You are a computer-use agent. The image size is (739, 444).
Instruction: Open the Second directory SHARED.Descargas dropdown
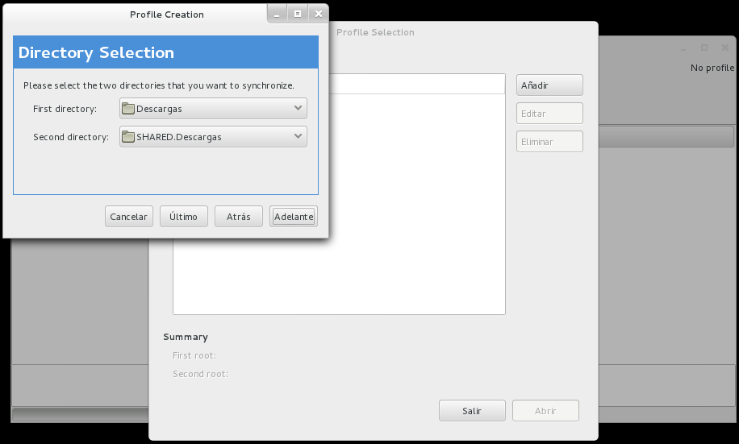pyautogui.click(x=213, y=136)
